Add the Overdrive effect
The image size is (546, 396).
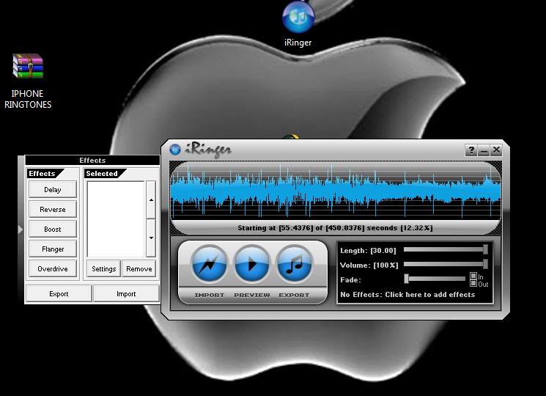coord(53,269)
